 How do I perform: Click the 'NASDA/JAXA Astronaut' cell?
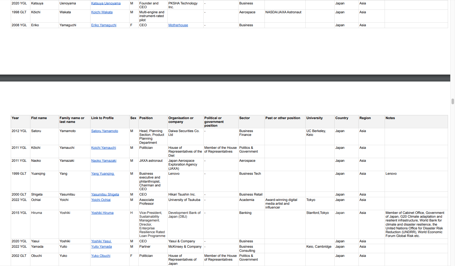tap(285, 16)
